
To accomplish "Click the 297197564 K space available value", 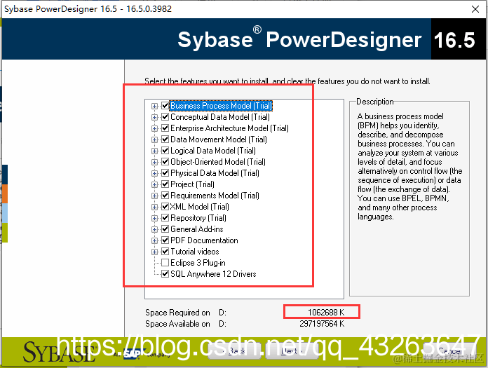I will (322, 324).
